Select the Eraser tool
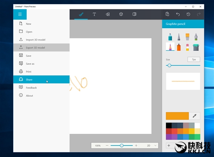Viewport: 214px width, 157px height. 187,47
